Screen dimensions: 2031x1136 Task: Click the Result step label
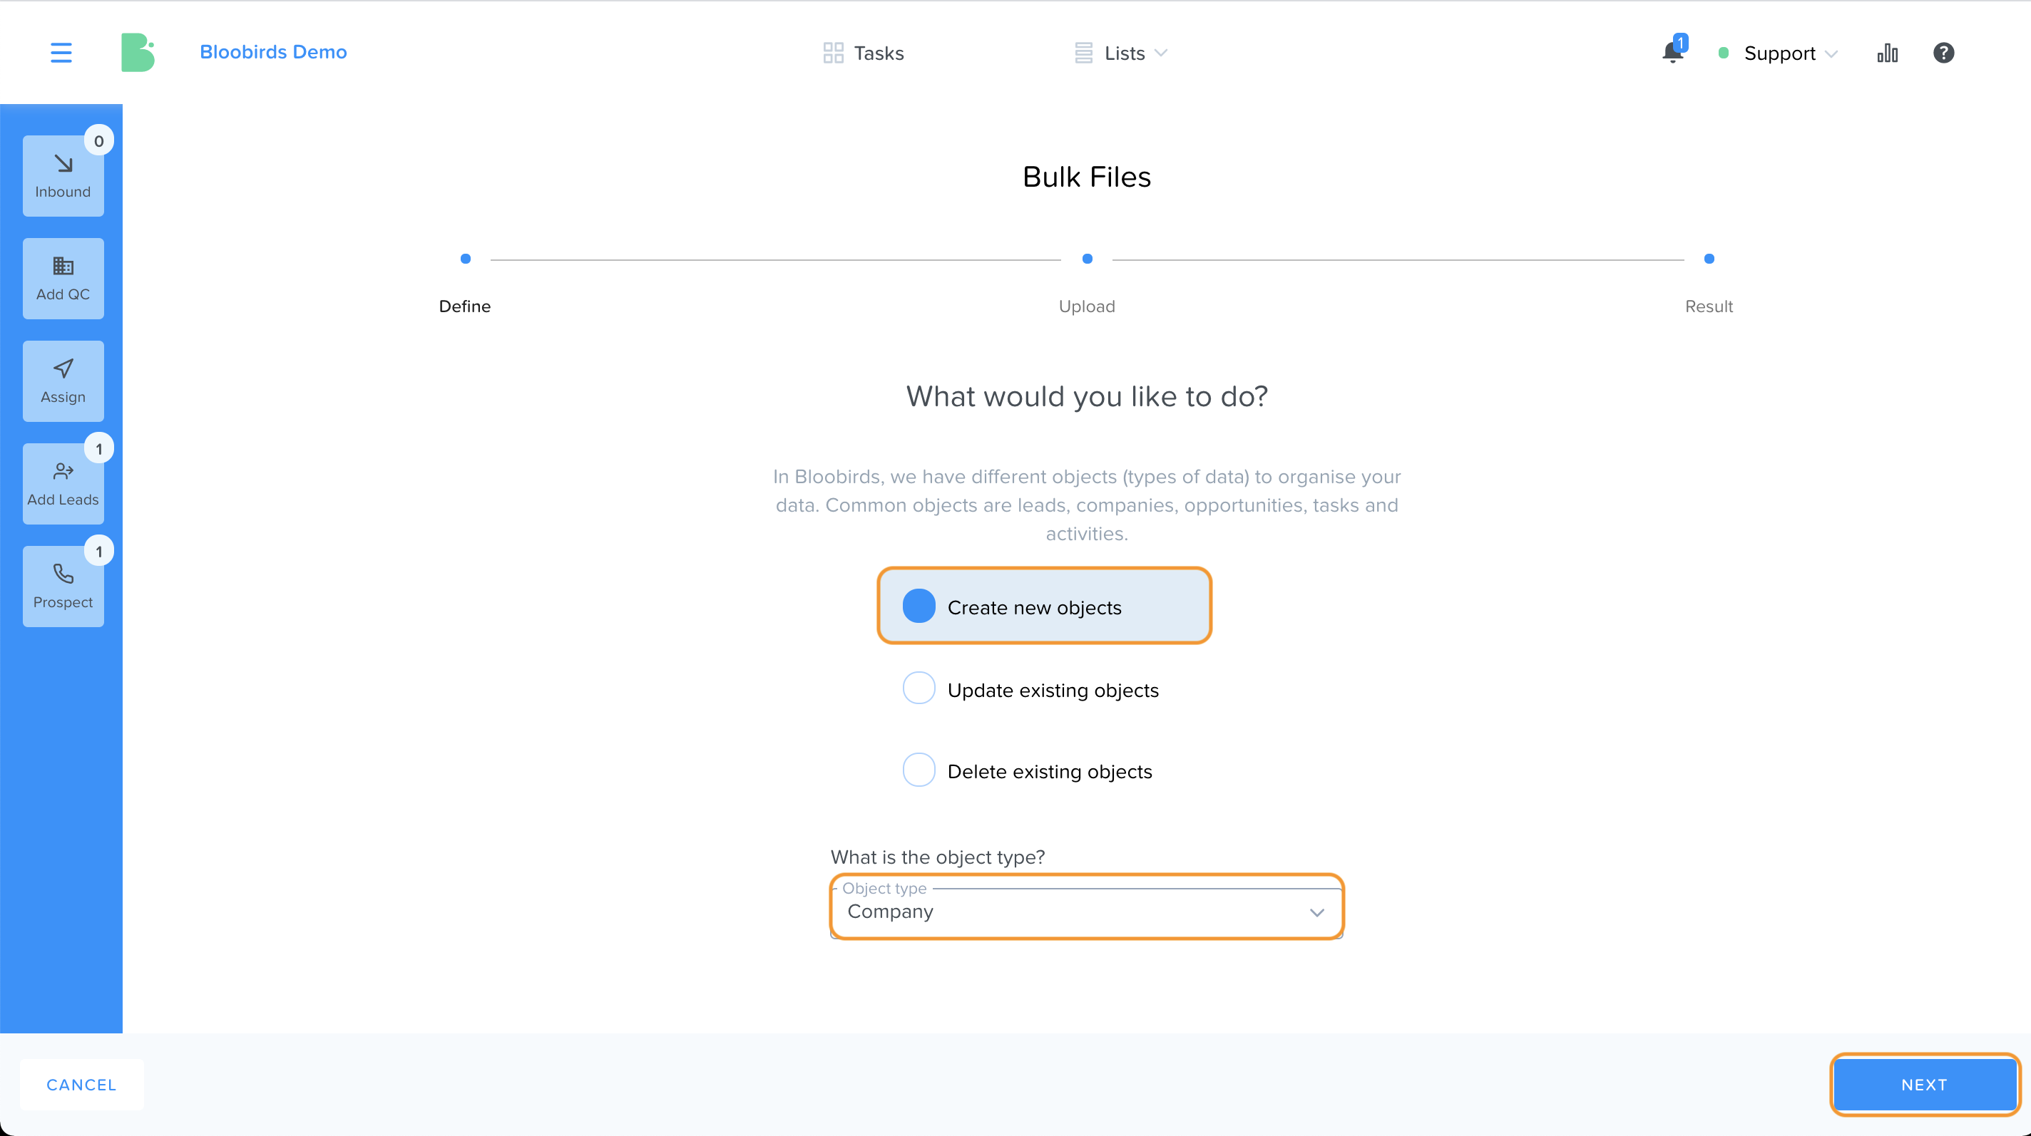point(1709,306)
